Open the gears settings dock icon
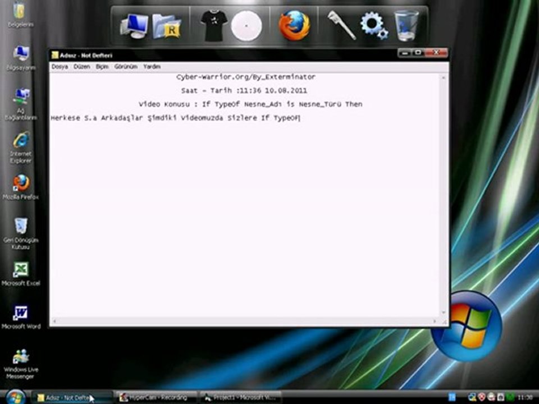 [x=374, y=25]
